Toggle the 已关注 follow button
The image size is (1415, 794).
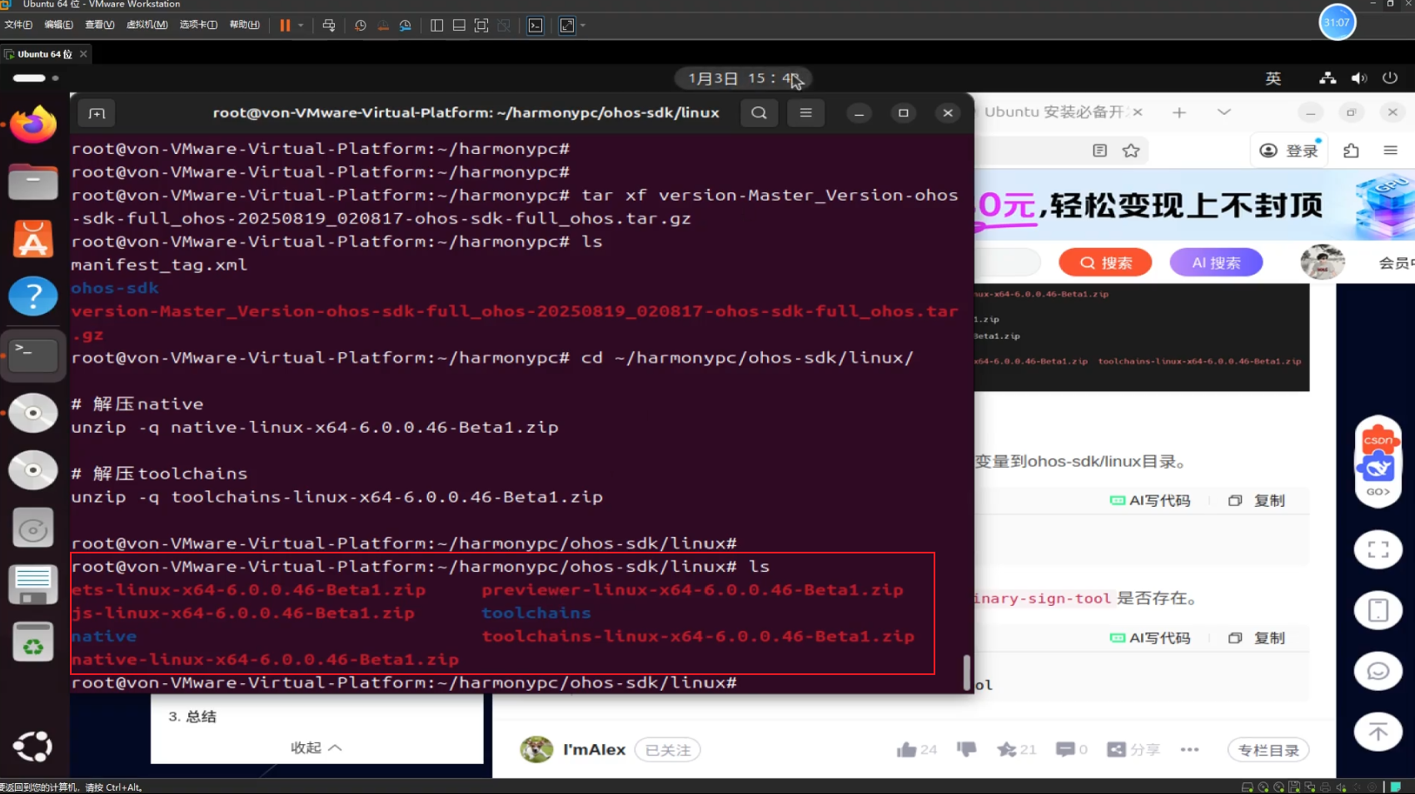(668, 750)
